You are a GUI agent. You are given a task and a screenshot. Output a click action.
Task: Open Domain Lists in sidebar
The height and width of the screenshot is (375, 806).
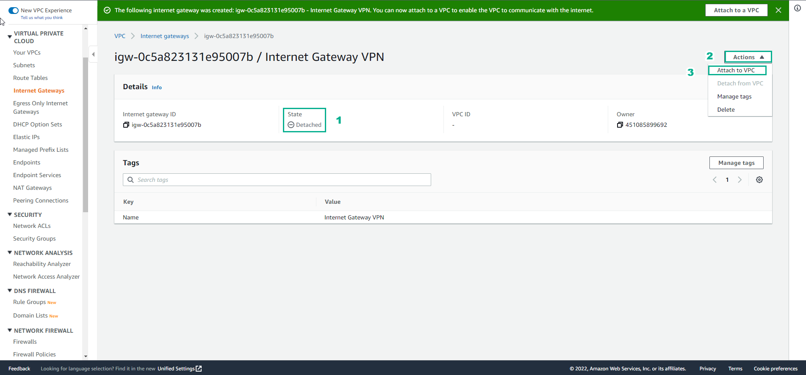pyautogui.click(x=30, y=315)
